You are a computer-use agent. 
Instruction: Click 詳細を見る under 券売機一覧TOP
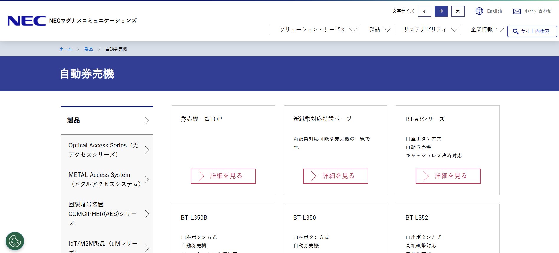[223, 176]
